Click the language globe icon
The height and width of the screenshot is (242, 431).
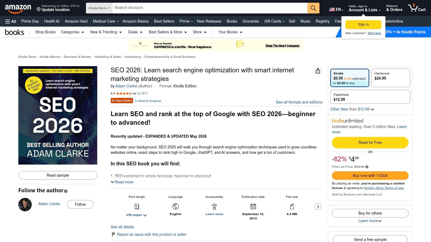pos(176,207)
